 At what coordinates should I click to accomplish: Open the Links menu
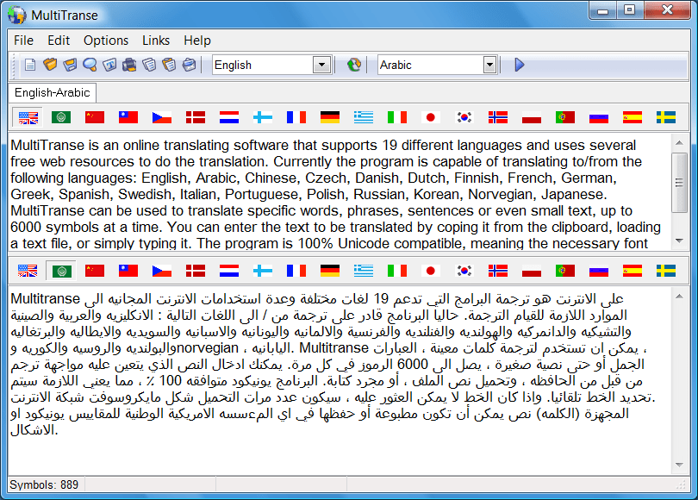(156, 41)
